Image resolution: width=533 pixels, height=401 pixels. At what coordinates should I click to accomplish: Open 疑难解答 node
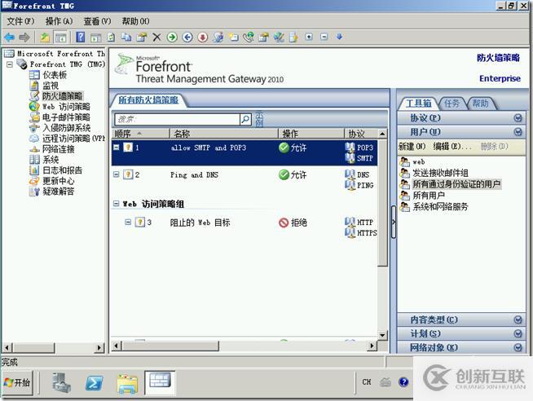point(58,192)
